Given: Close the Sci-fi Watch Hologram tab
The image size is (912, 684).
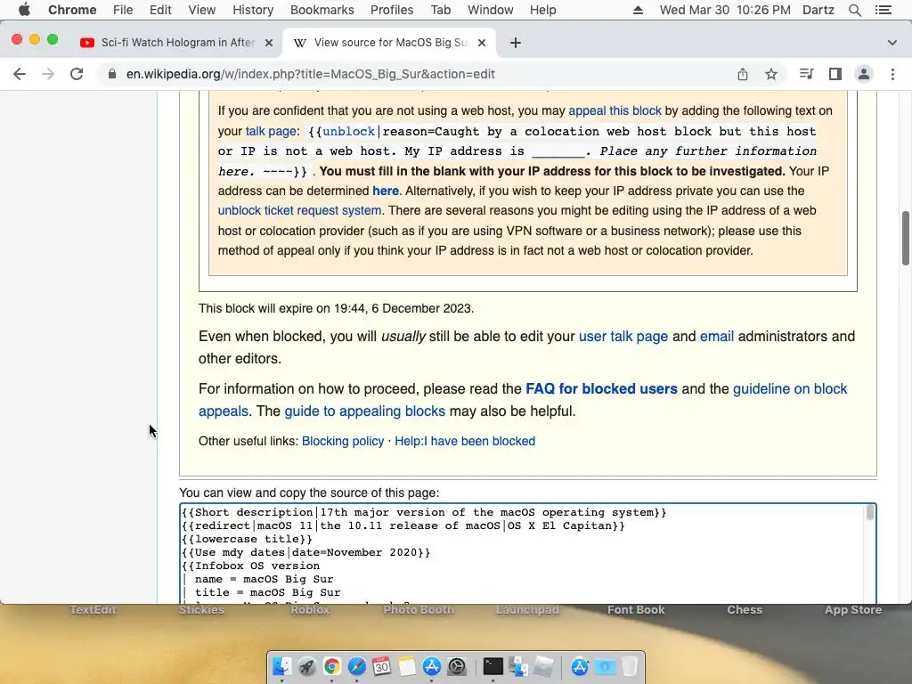Looking at the screenshot, I should [269, 43].
